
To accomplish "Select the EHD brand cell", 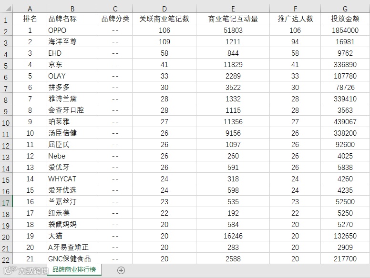I will 72,53.
